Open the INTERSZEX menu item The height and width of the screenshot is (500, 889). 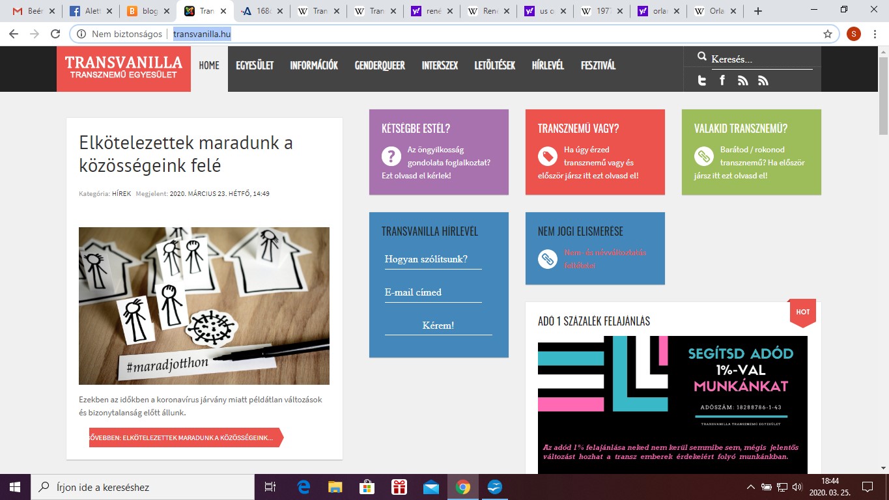click(440, 65)
